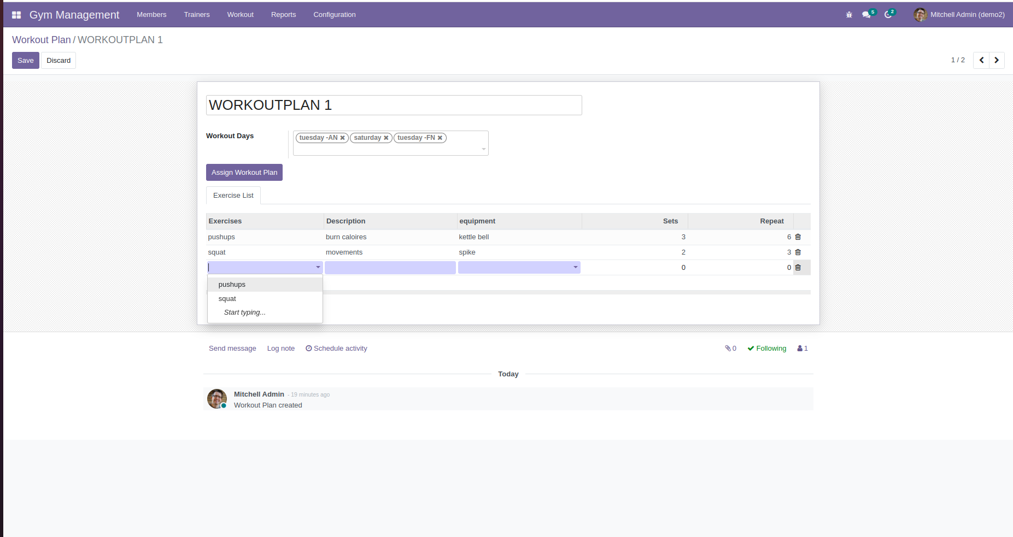
Task: Click the 1 / 2 pager counter
Action: (x=958, y=60)
